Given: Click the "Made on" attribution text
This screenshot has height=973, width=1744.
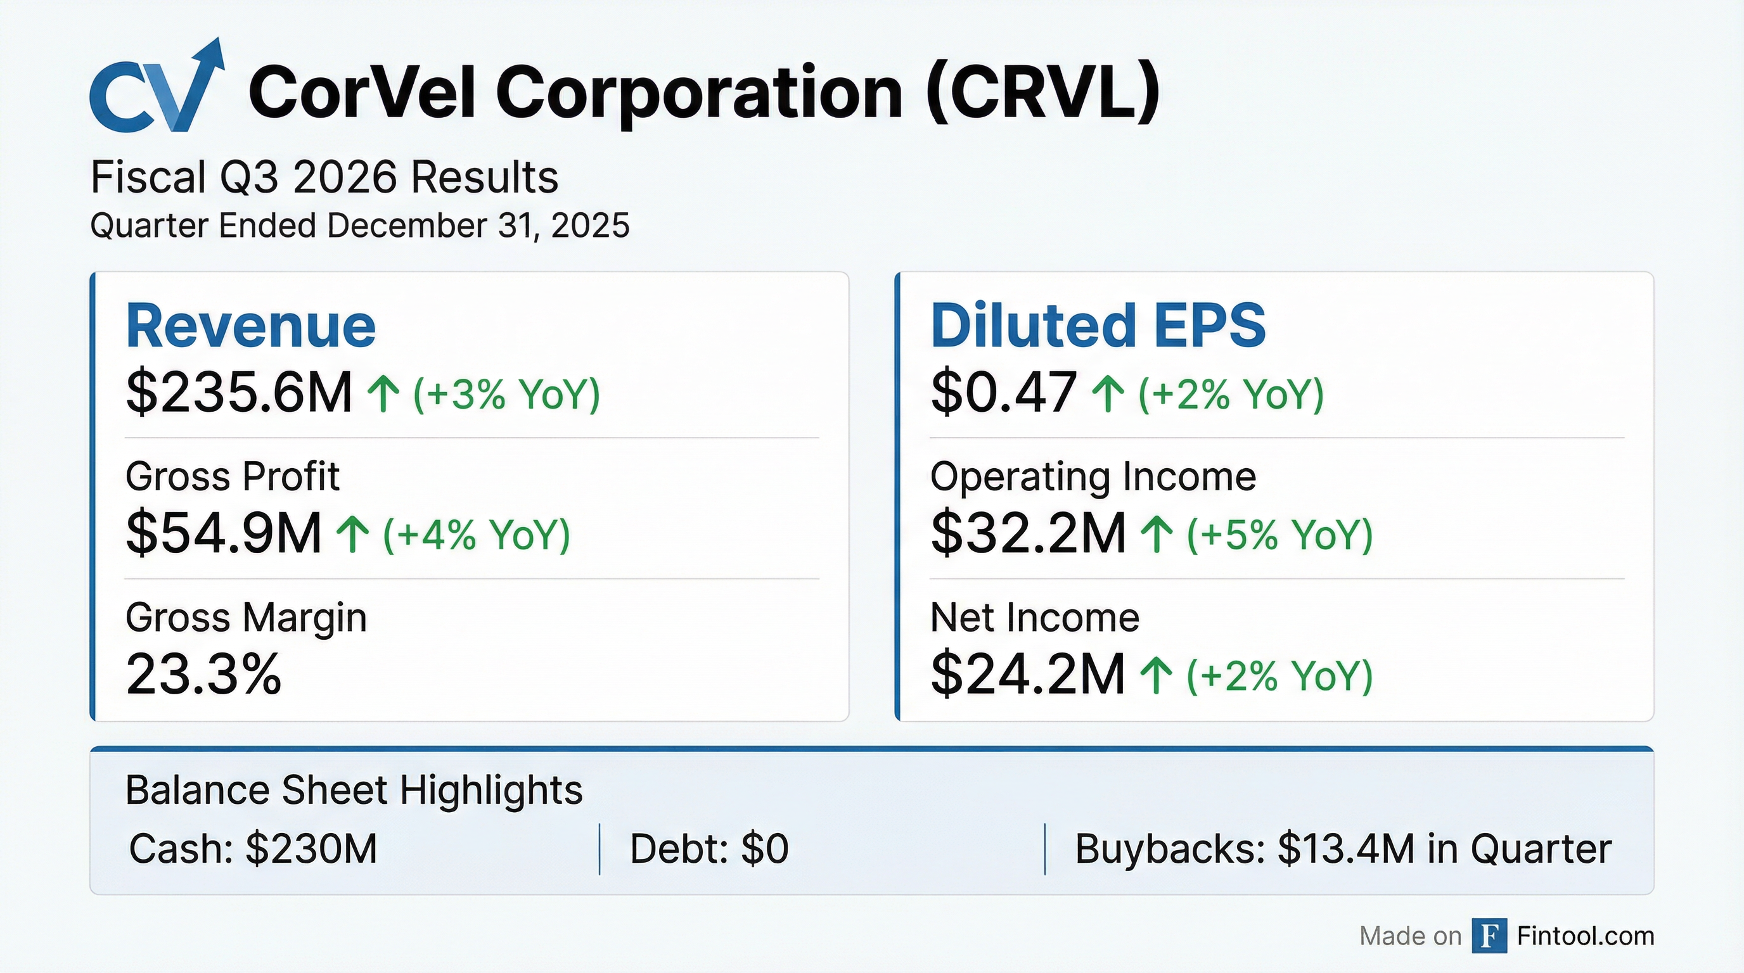Looking at the screenshot, I should [1410, 936].
